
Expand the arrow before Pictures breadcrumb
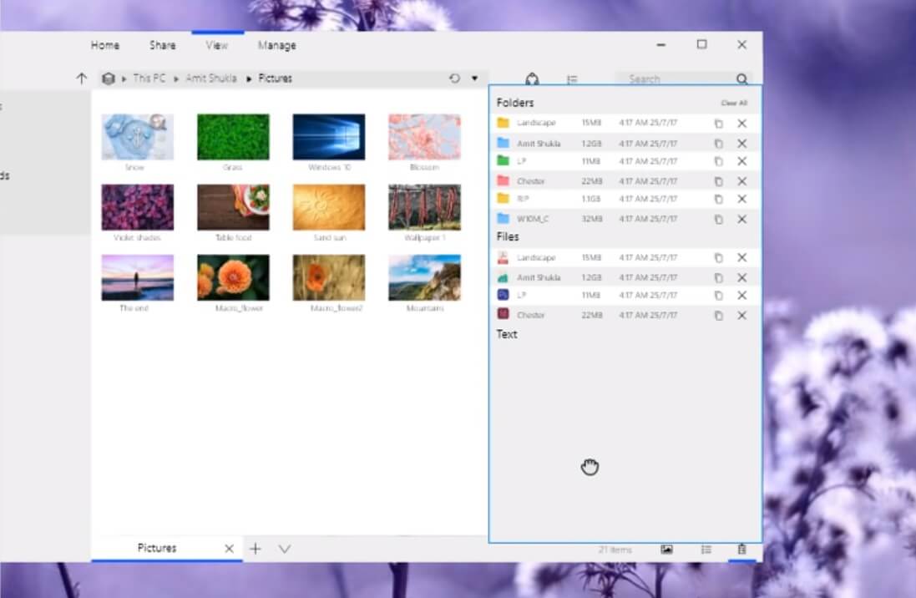click(x=249, y=79)
